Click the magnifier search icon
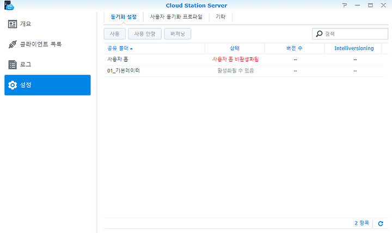 pyautogui.click(x=319, y=34)
